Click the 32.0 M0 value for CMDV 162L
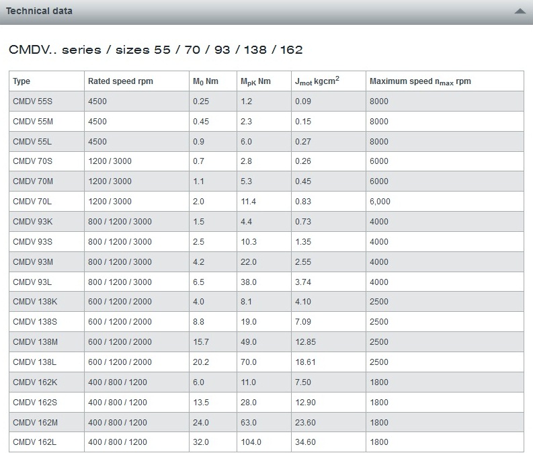533x453 pixels. [201, 442]
